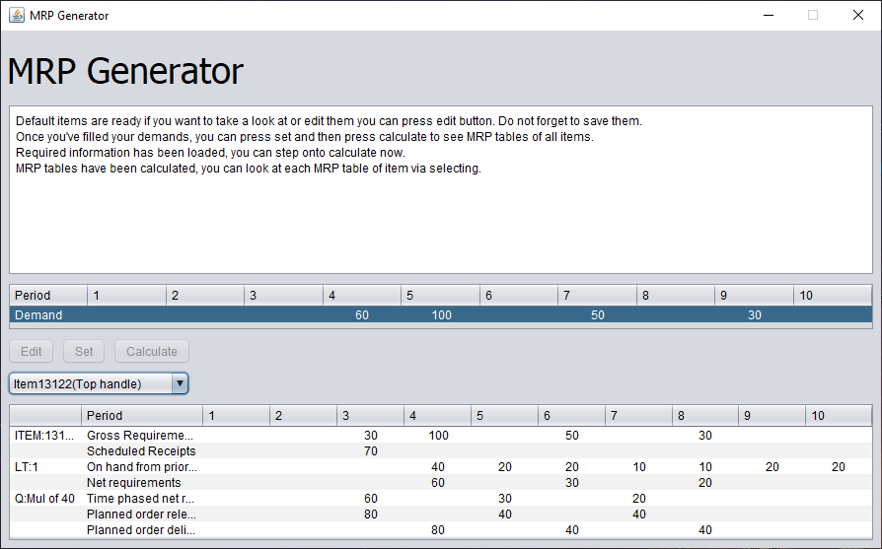This screenshot has width=882, height=549.
Task: Select the Scheduled Receipts value 70
Action: coord(371,451)
